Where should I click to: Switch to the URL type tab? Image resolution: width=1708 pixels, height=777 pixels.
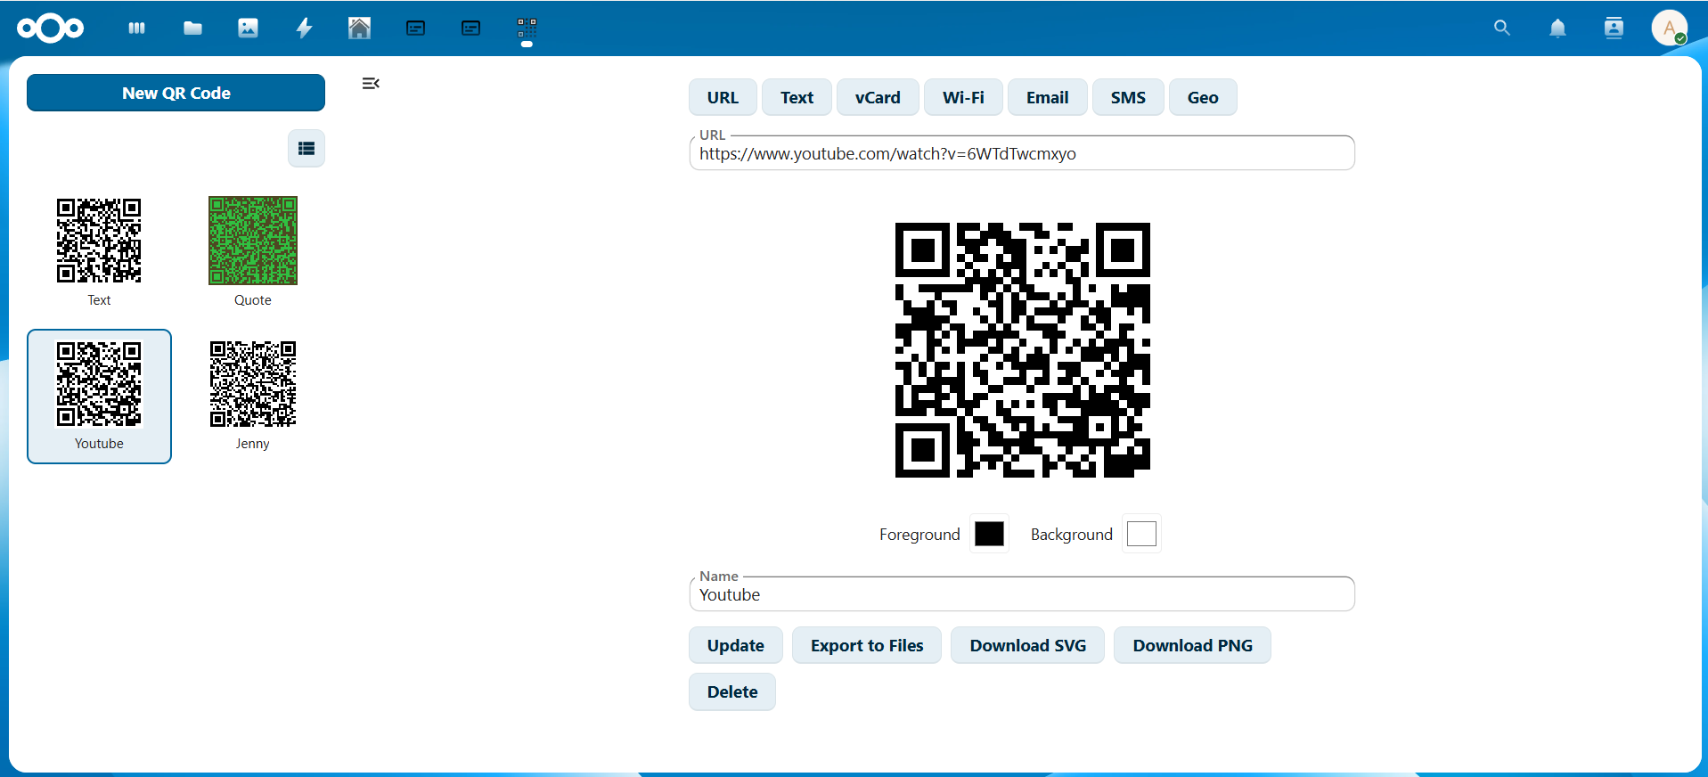(x=723, y=97)
